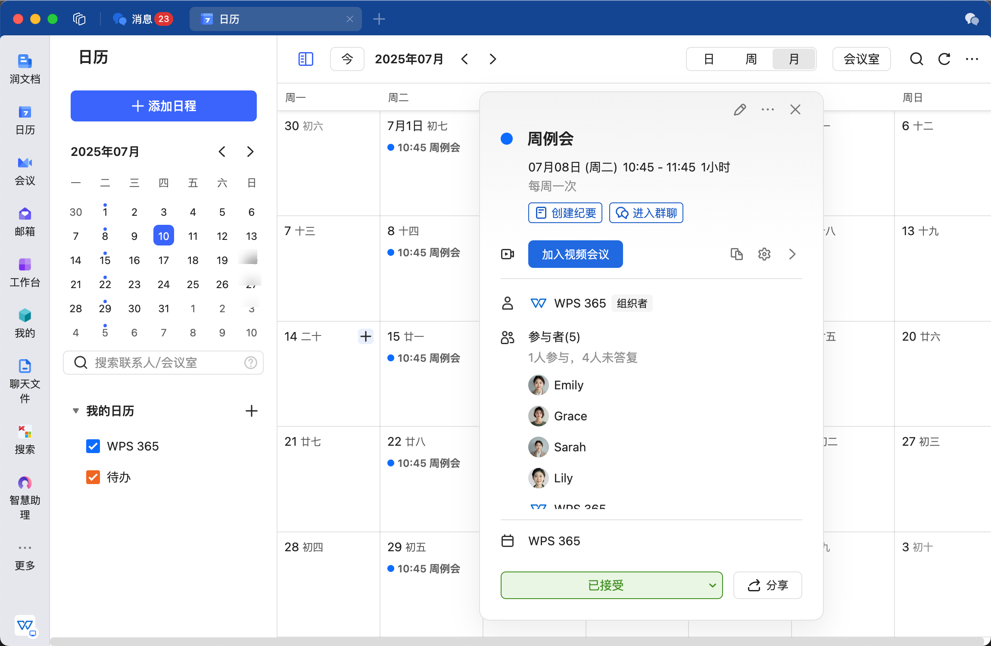Click help icon in contact search box
Viewport: 991px width, 646px height.
(251, 363)
